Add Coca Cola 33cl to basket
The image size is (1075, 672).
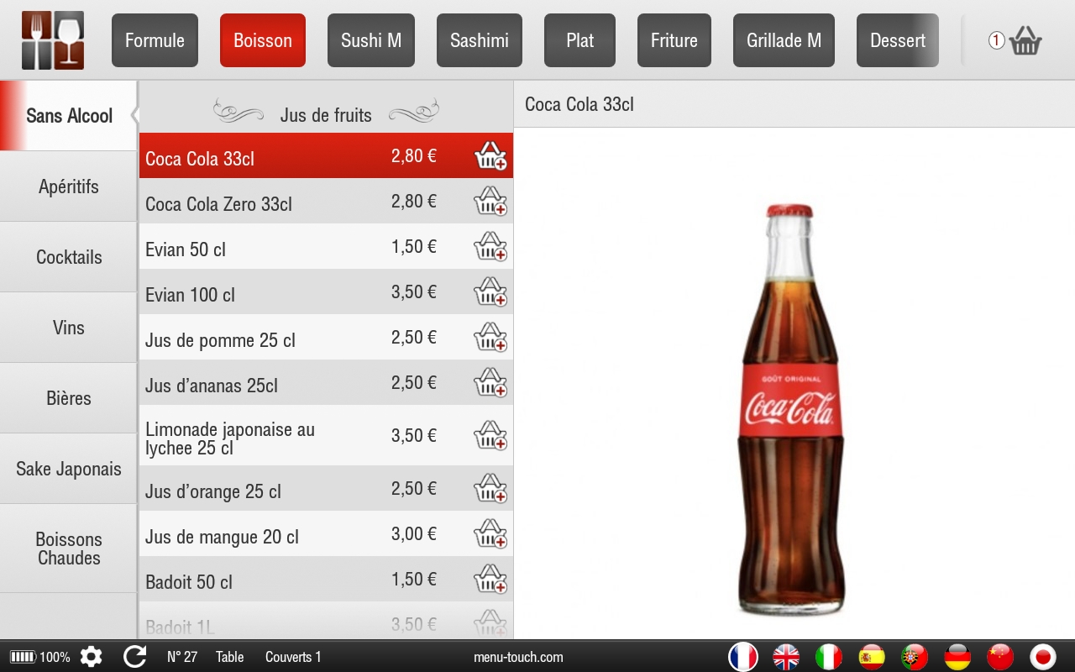click(490, 156)
